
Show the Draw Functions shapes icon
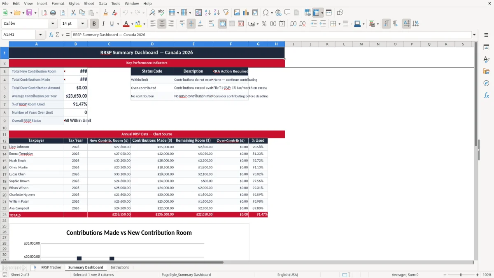point(340,13)
